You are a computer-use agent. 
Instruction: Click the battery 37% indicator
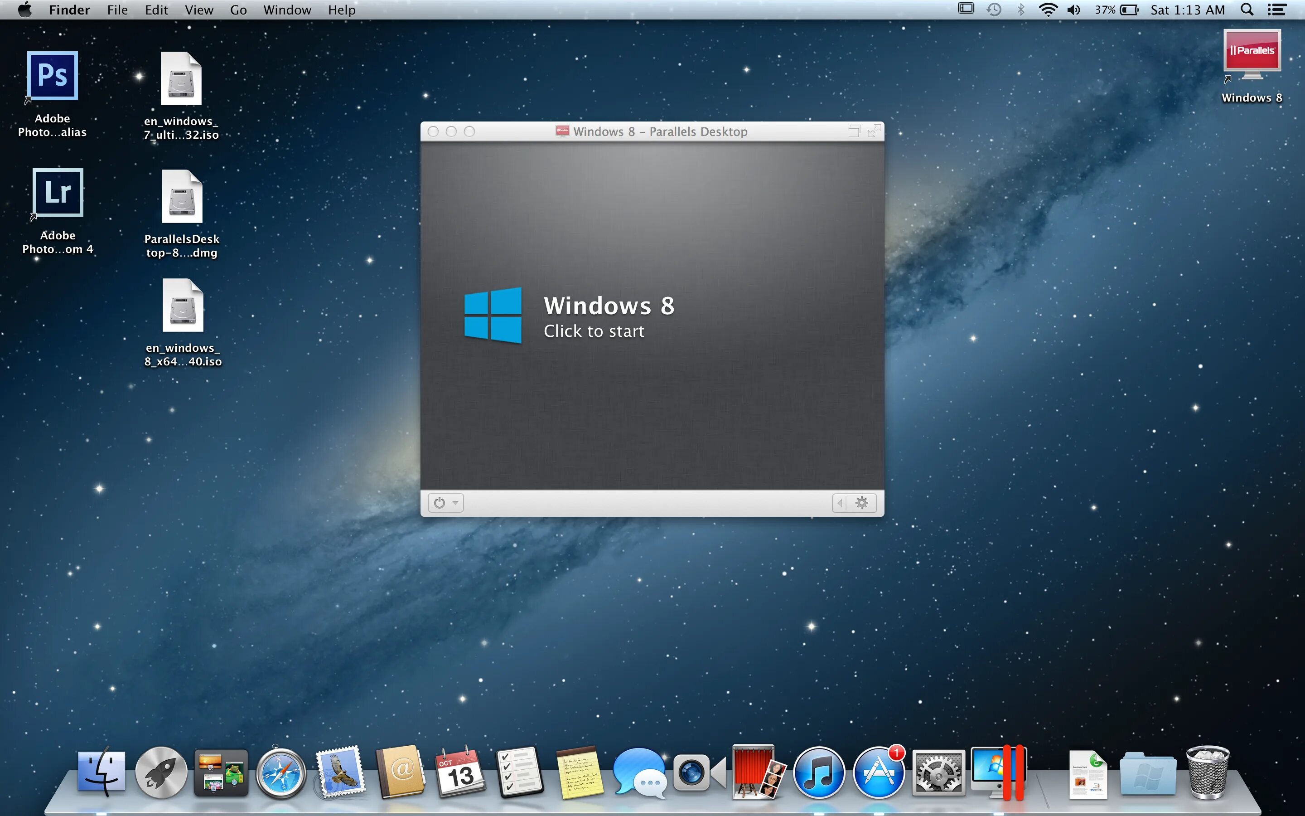[x=1116, y=10]
